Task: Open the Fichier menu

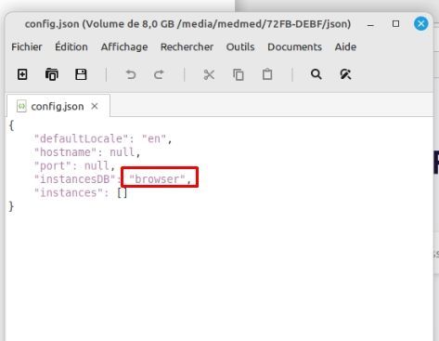Action: tap(27, 46)
